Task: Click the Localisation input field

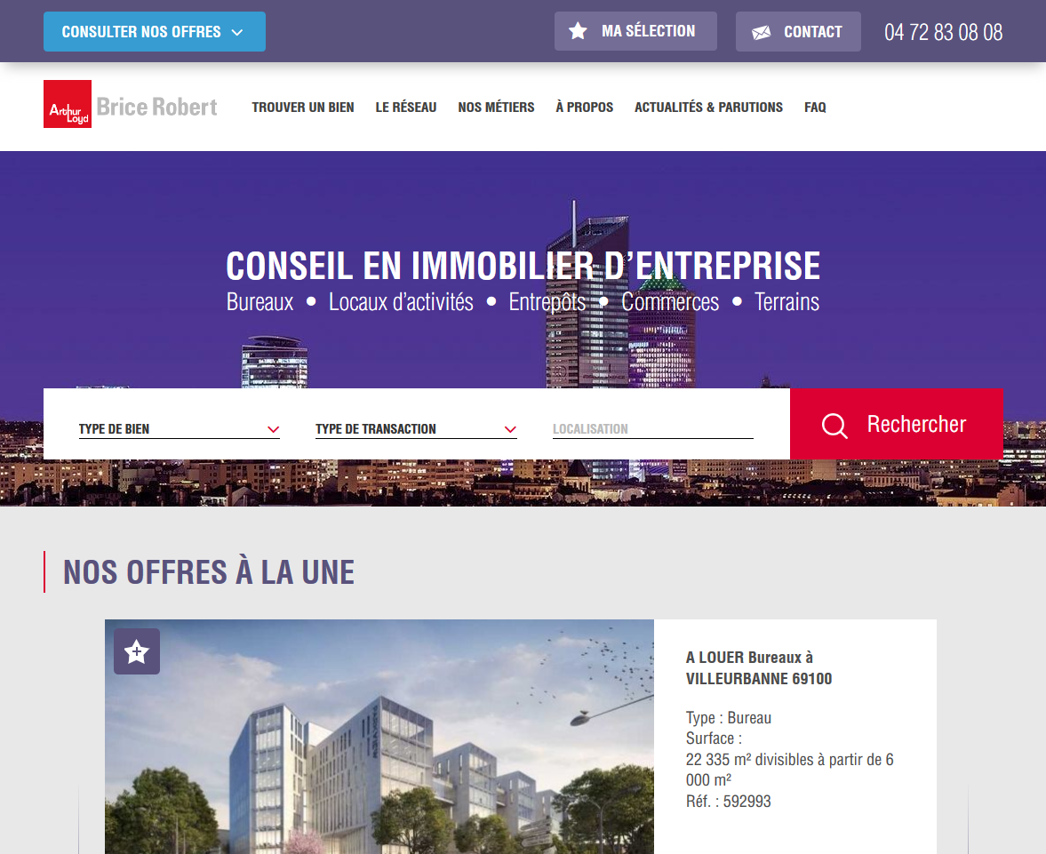Action: [652, 429]
